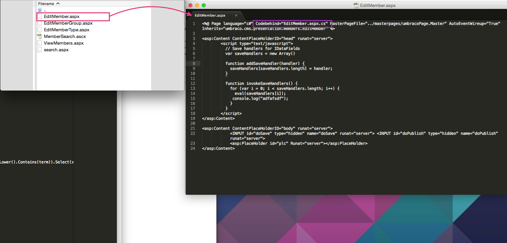Click 'Lower().Contains(term)).Select(x' in background editor

[x=37, y=162]
